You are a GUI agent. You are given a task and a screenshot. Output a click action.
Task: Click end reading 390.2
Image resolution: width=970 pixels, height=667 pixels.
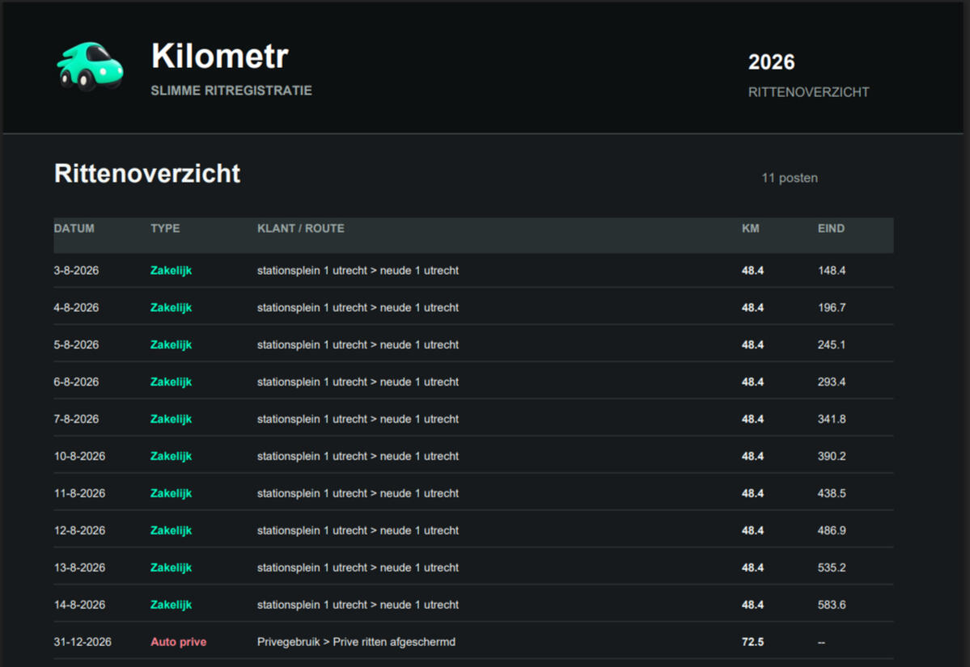[x=832, y=456]
